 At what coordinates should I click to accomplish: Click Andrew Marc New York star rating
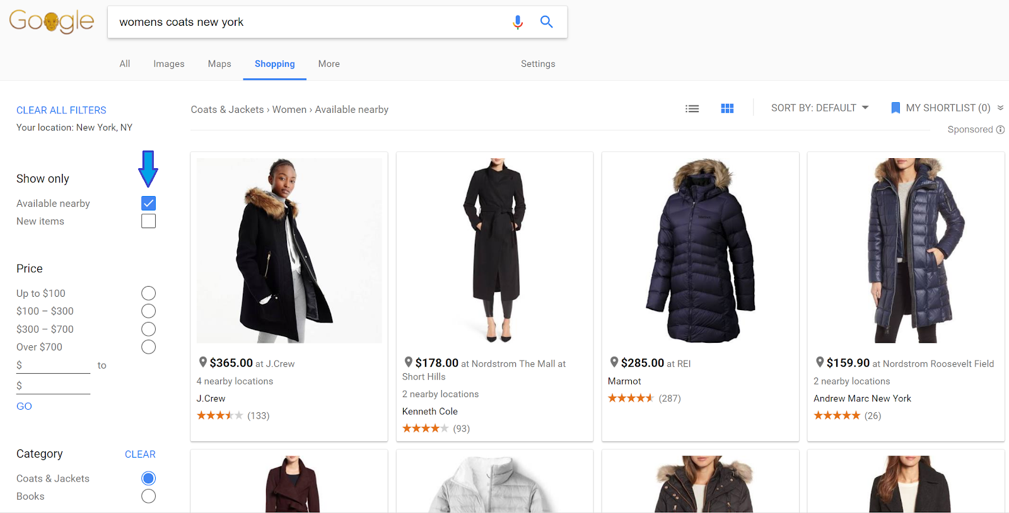point(837,415)
